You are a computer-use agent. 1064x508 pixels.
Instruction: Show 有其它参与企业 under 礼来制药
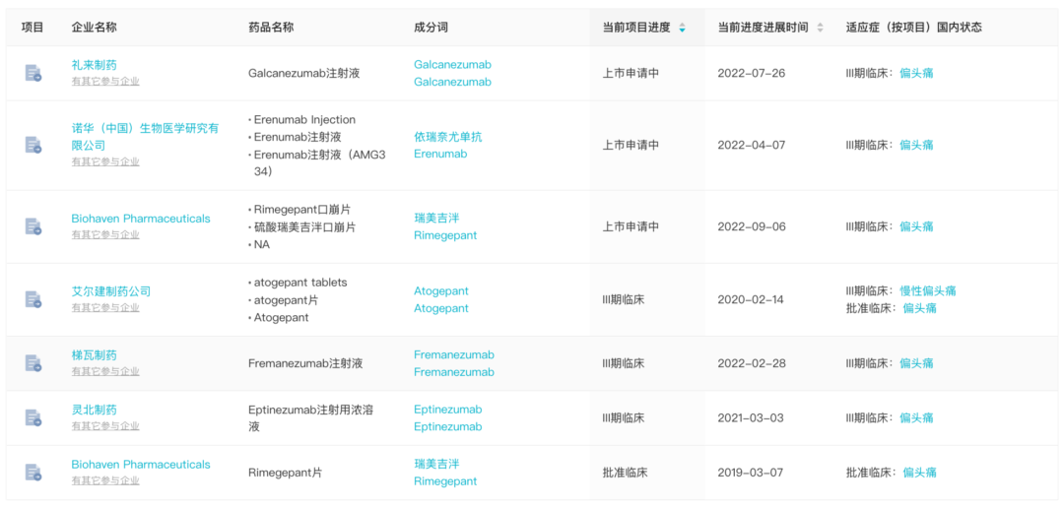click(x=105, y=82)
